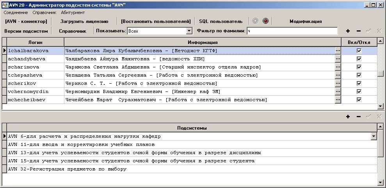
Task: Select subsystem AVN 11 учебных планов row
Action: [192, 144]
